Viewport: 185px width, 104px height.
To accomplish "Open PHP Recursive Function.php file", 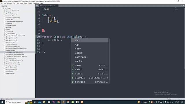I will [x=13, y=62].
